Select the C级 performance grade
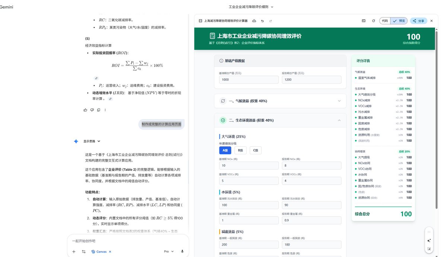This screenshot has height=257, width=447. [x=256, y=150]
